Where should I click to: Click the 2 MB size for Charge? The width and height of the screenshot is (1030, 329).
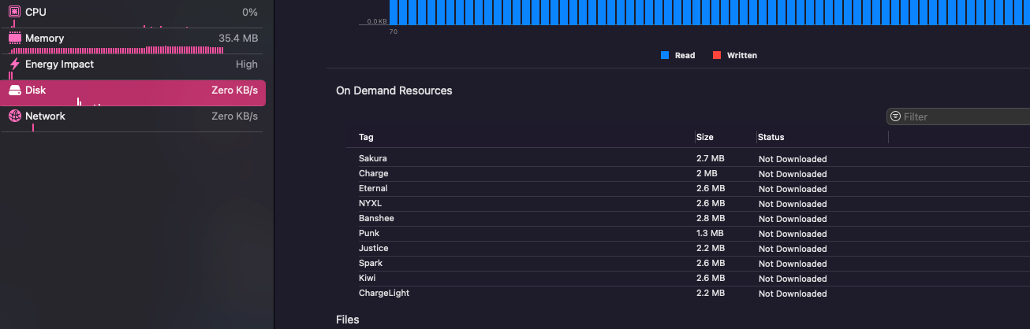(x=707, y=173)
